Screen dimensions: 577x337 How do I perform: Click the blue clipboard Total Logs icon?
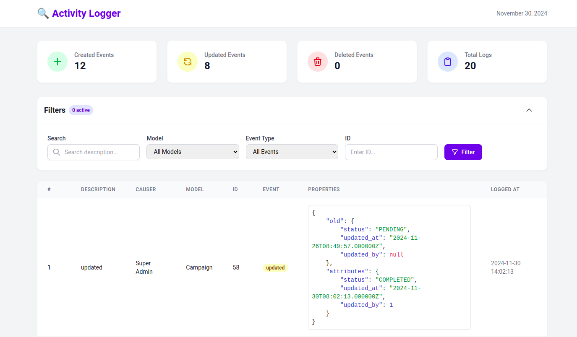point(448,62)
